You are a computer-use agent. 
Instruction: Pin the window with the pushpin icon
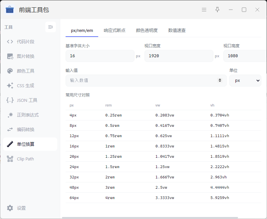[217, 10]
